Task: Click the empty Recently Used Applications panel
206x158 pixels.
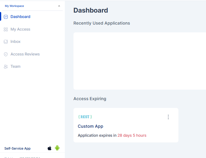Action: click(139, 61)
